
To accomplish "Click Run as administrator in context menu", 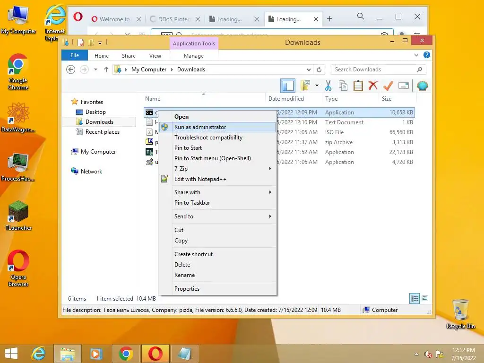I will pyautogui.click(x=217, y=127).
